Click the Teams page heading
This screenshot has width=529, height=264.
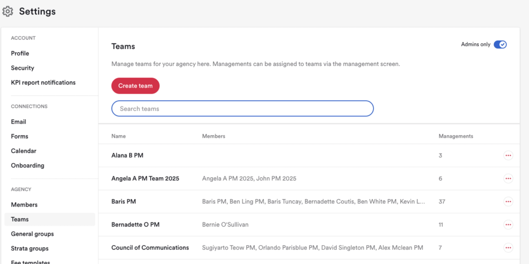123,46
